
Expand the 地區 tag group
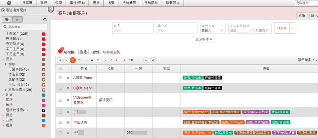3,95
